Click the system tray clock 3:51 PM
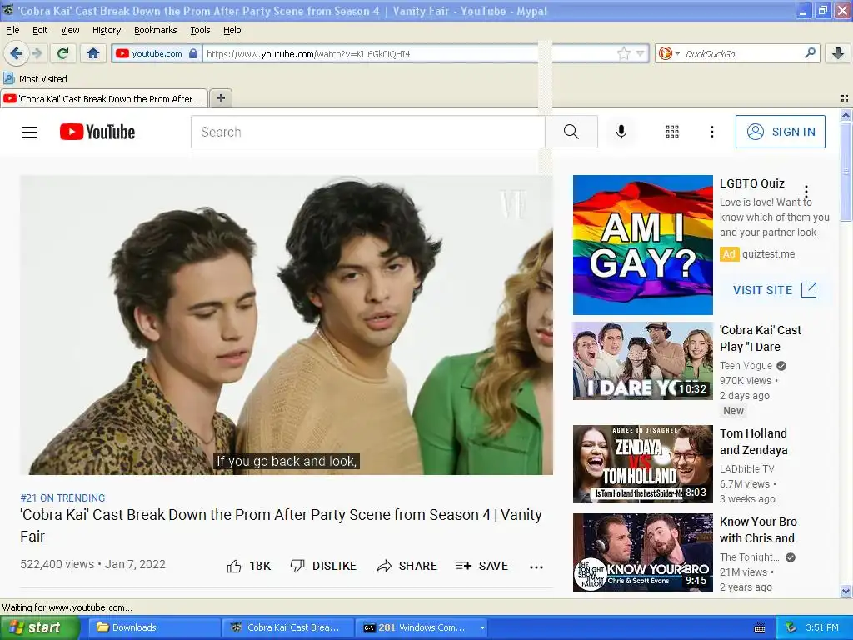 (x=821, y=627)
